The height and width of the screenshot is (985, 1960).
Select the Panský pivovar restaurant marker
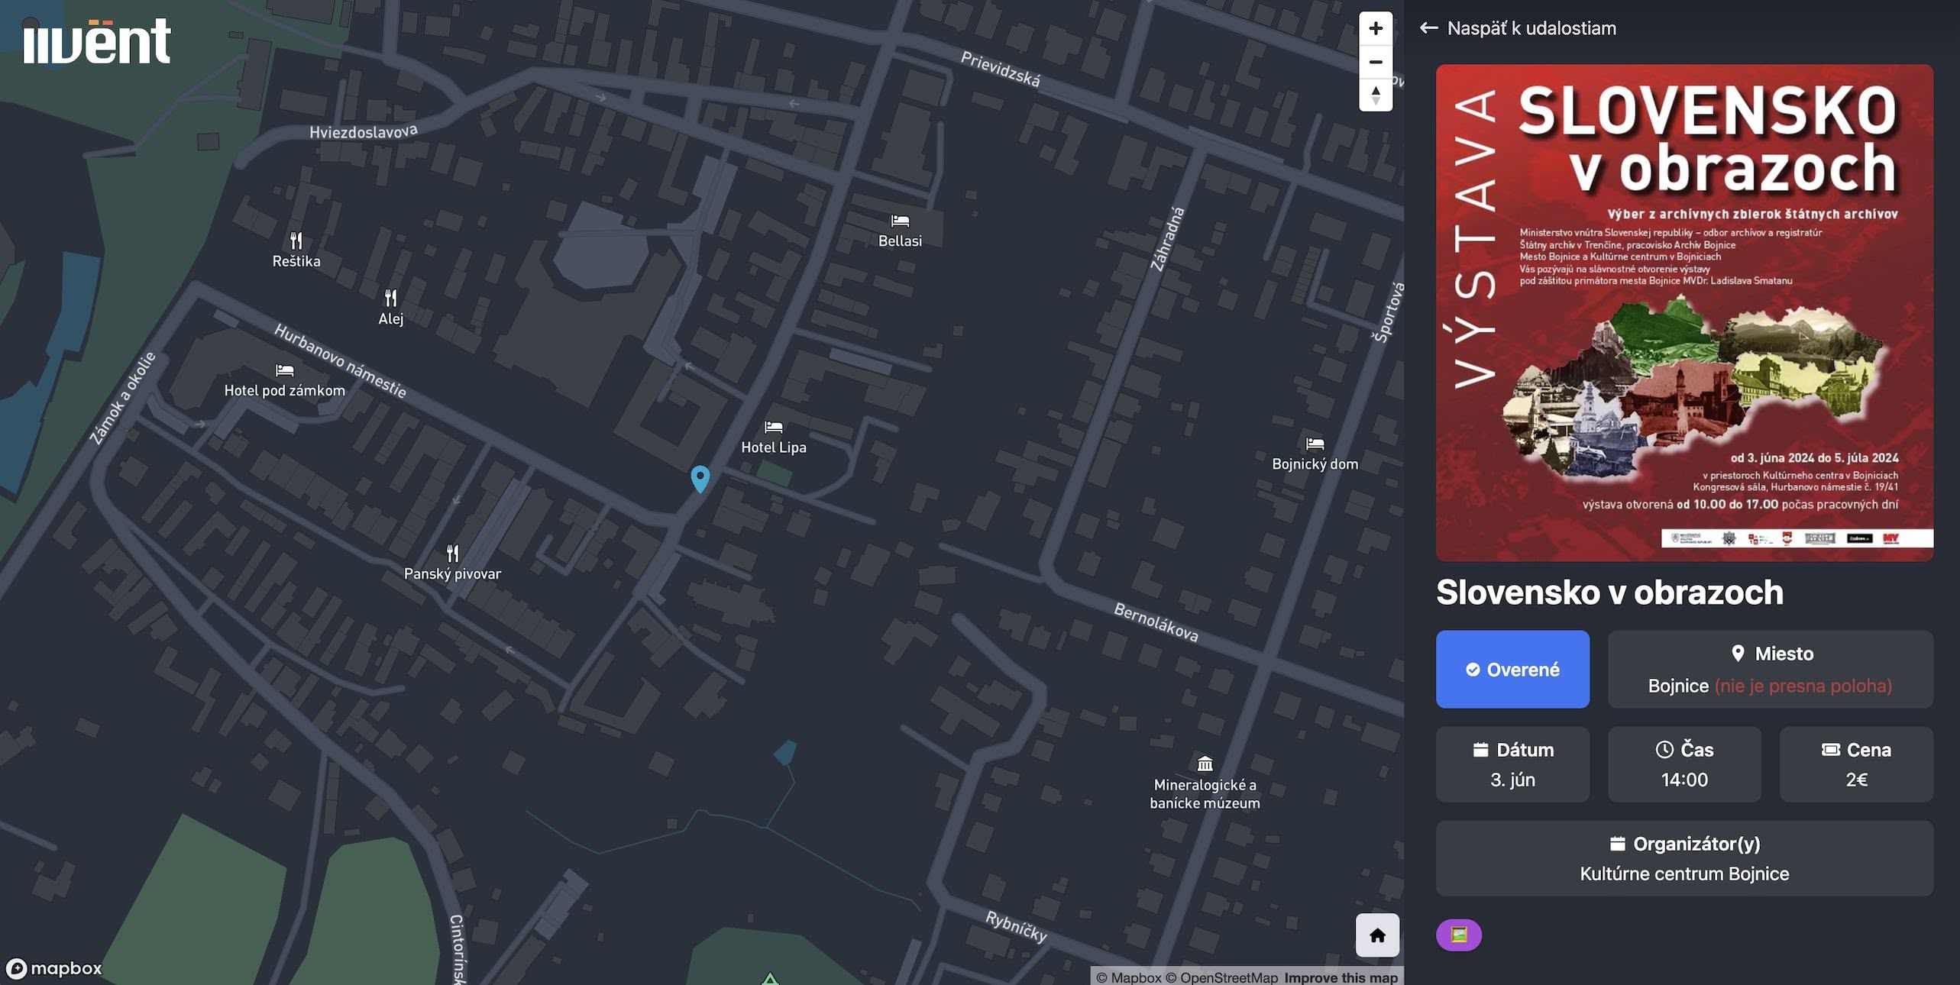tap(452, 553)
